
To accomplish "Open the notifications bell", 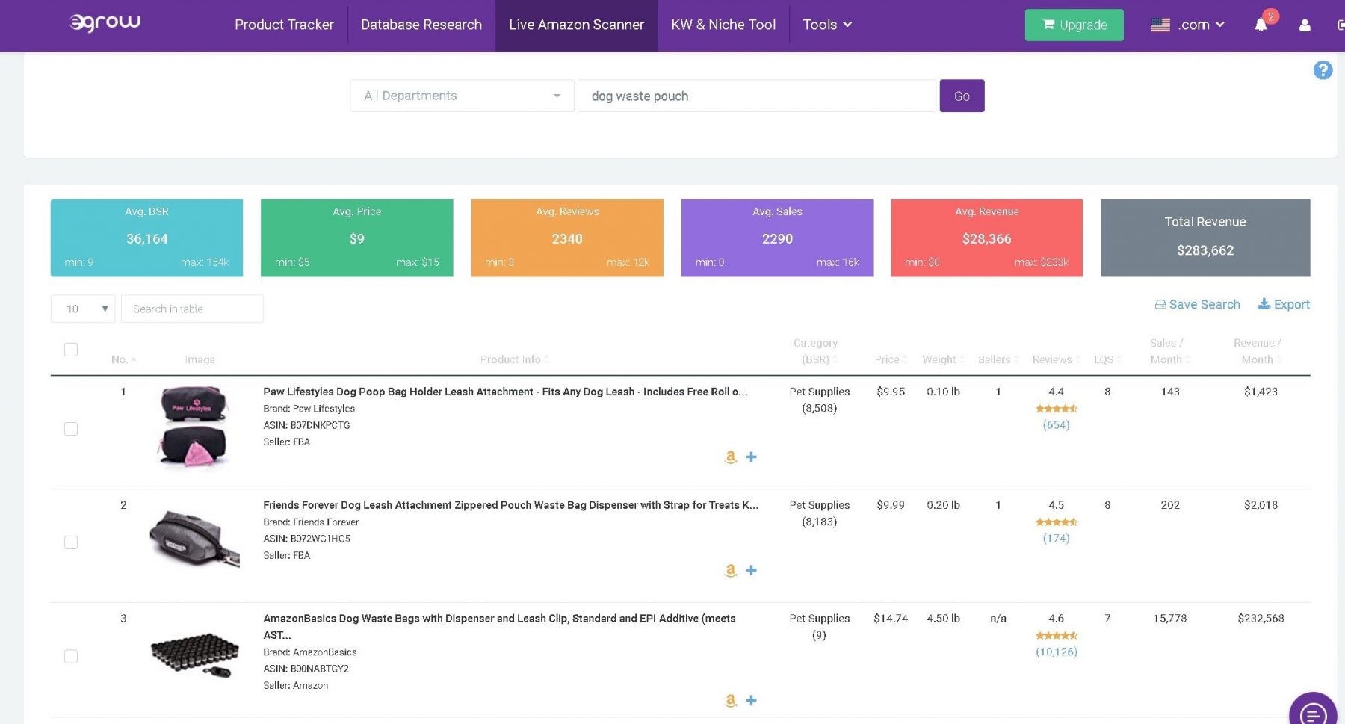I will 1261,25.
